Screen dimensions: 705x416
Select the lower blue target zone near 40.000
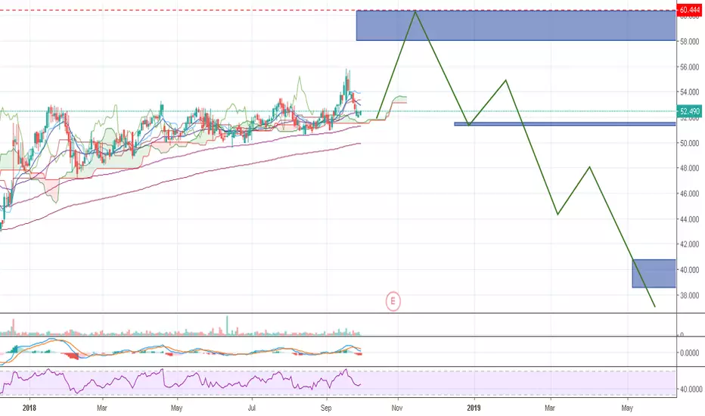[x=654, y=274]
